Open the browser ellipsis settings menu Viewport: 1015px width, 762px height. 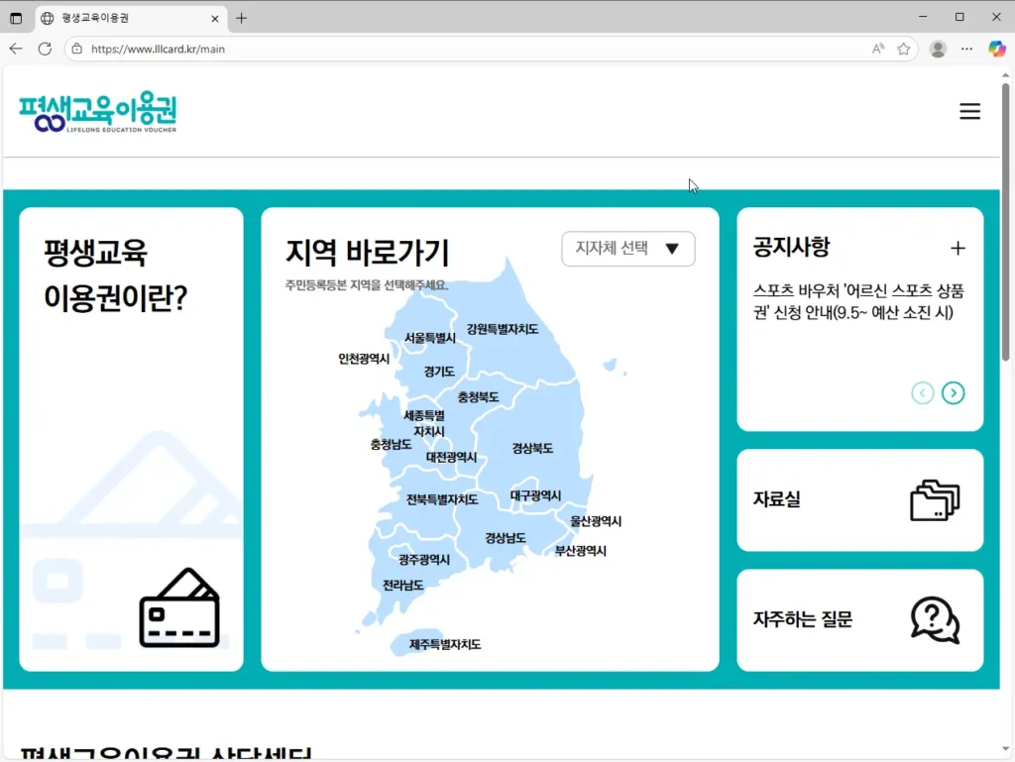pyautogui.click(x=966, y=49)
